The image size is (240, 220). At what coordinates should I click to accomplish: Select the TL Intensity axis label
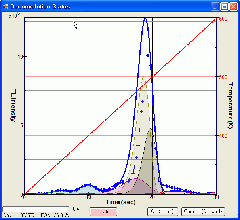tap(12, 105)
